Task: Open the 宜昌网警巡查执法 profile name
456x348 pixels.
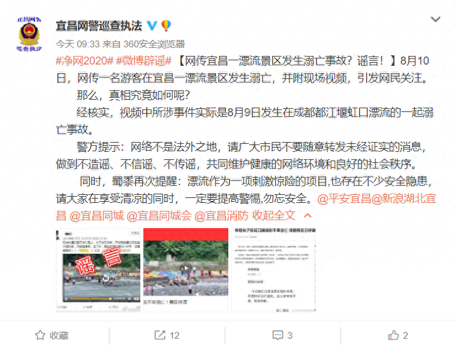Action: [99, 26]
